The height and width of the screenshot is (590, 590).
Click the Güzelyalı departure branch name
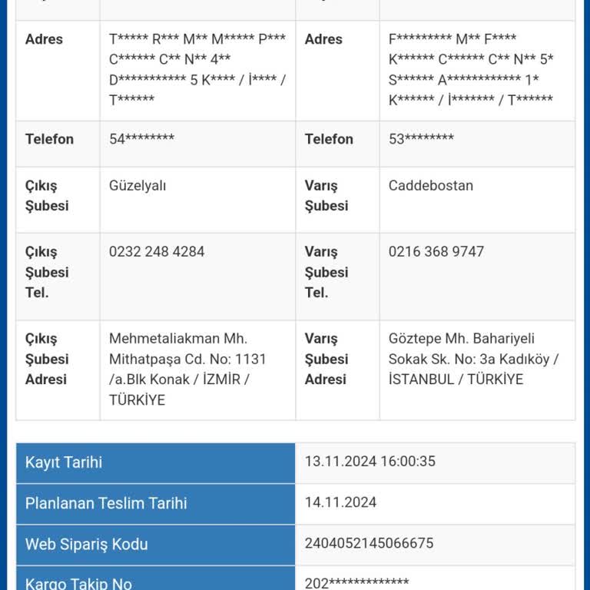[138, 186]
